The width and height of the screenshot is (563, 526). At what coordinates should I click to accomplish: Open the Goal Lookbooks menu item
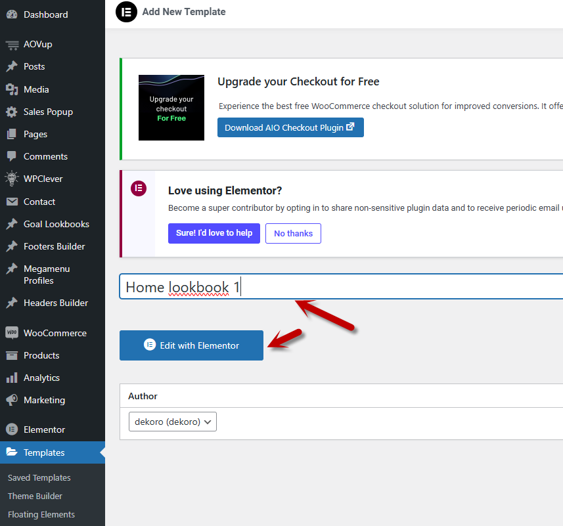tap(53, 224)
